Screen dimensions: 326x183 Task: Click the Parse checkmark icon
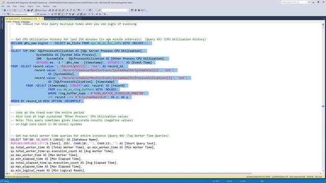click(52, 14)
